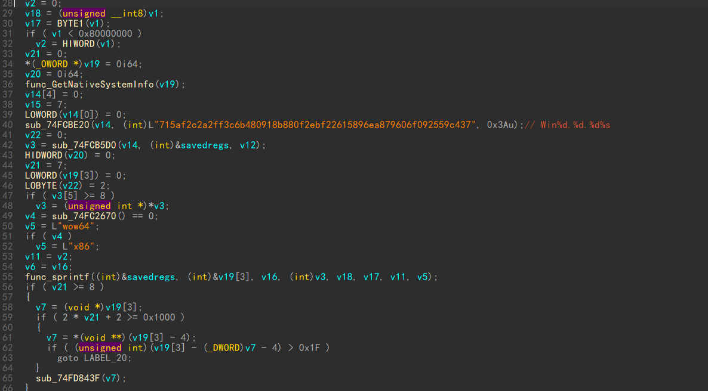Select the func_GetNativeSystemInfo function name
This screenshot has width=708, height=391.
(89, 84)
